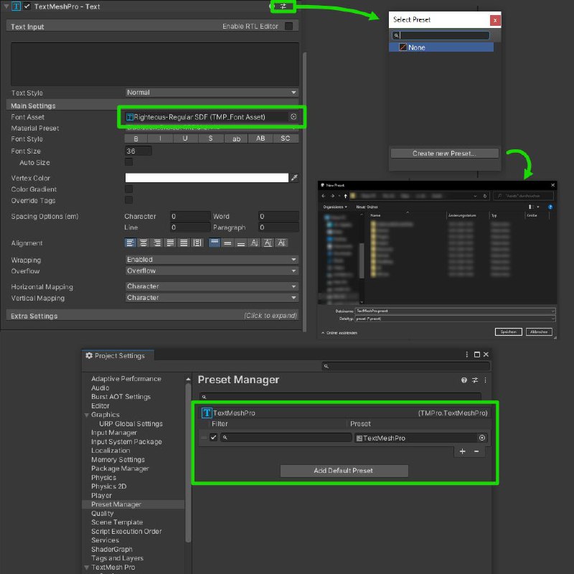Open Quality settings in the sidebar

103,514
